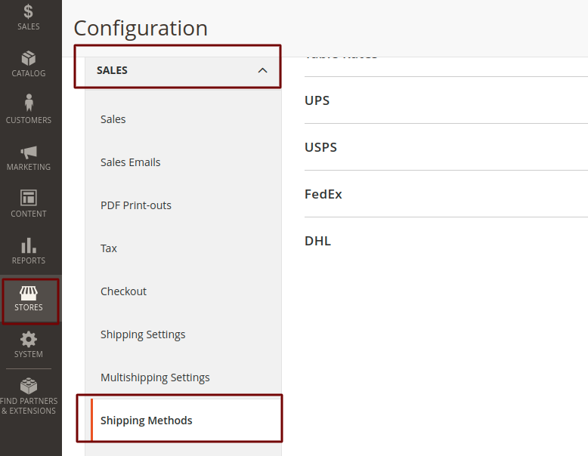Click the Catalog box icon

click(x=29, y=58)
